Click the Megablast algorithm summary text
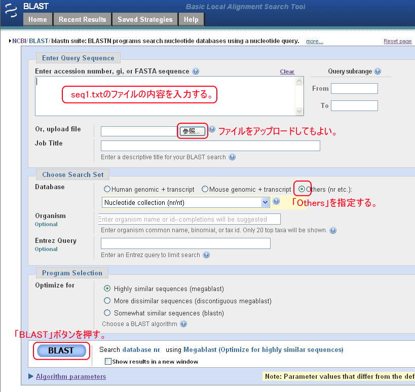Image resolution: width=415 pixels, height=392 pixels. click(x=263, y=349)
